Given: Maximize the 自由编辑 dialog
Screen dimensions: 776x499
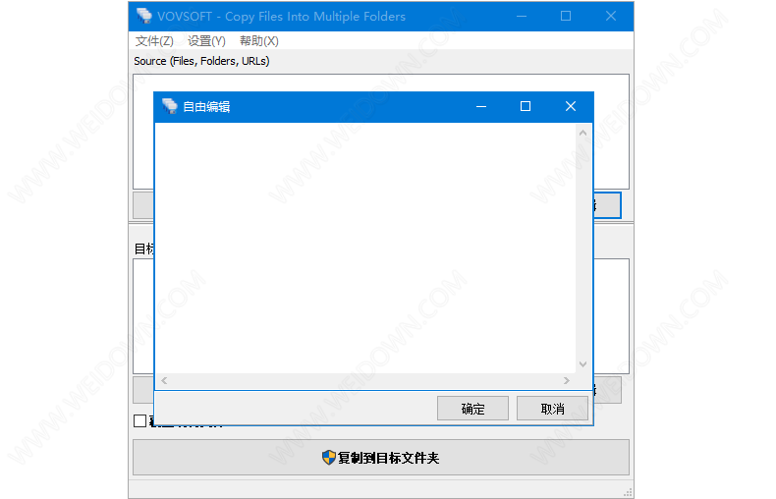Looking at the screenshot, I should 526,106.
